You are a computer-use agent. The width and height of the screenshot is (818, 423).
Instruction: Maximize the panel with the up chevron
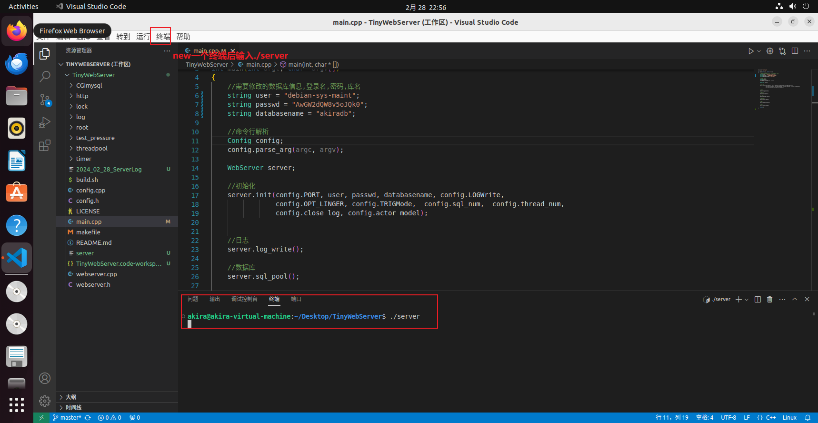click(x=795, y=299)
